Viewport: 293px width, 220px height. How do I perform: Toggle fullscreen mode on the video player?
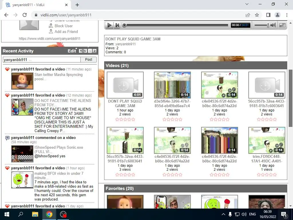tap(282, 25)
